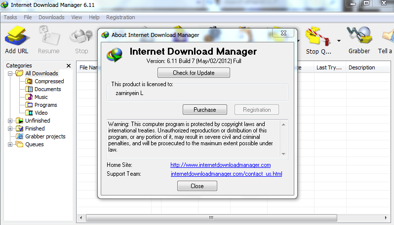Click the Stop Queue toolbar icon
394x225 pixels.
click(x=318, y=36)
